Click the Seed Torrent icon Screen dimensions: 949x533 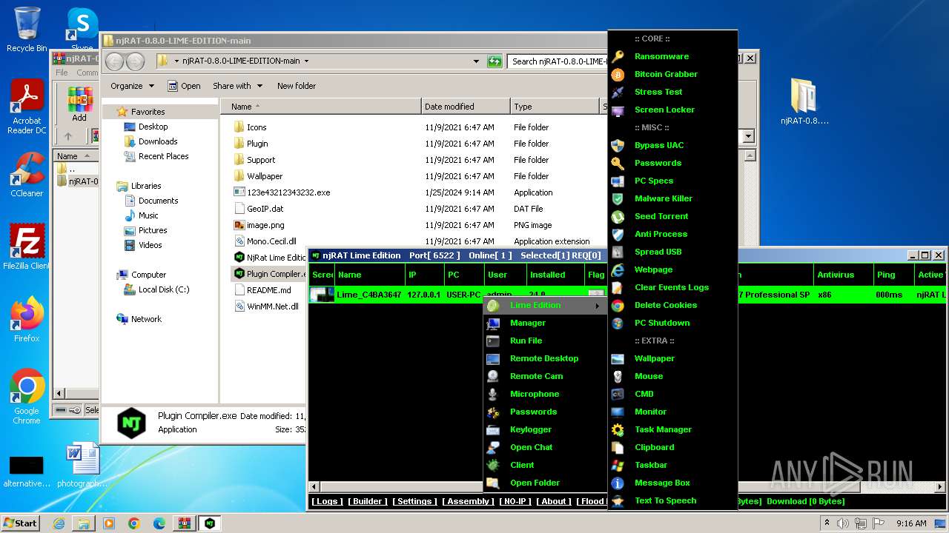click(x=618, y=216)
